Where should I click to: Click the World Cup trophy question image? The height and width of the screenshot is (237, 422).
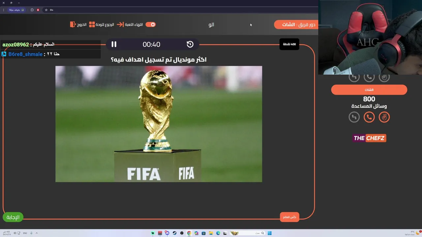159,124
